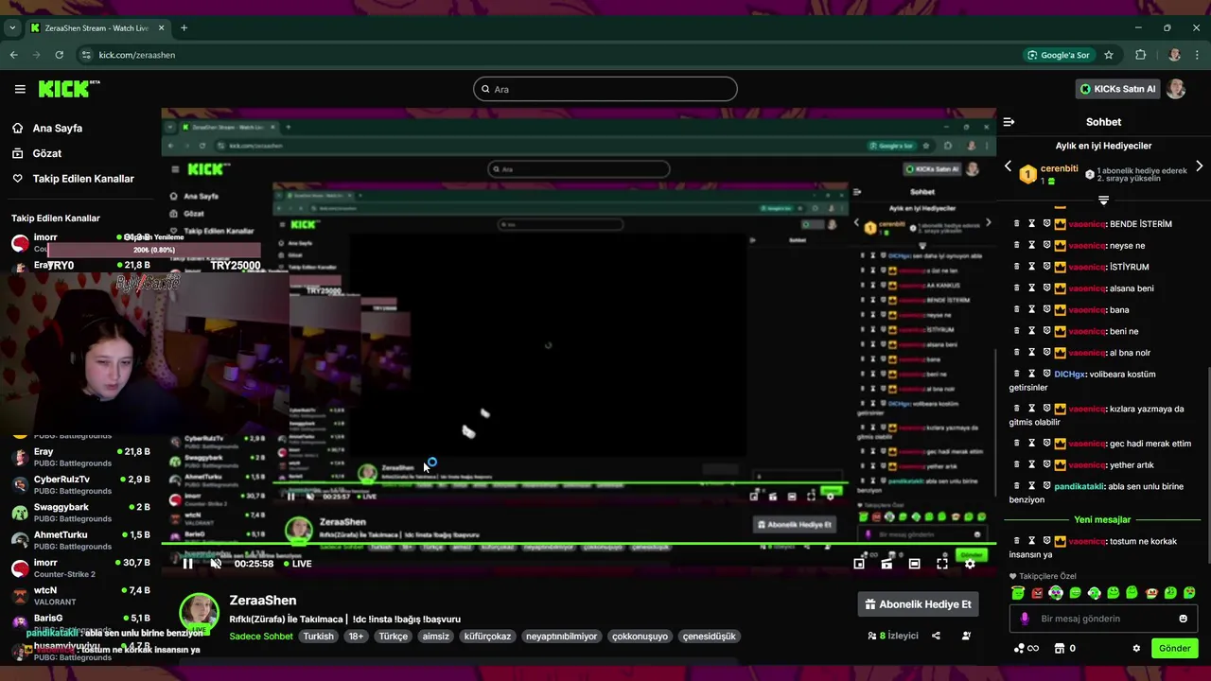Insert the angel halo emote
The height and width of the screenshot is (681, 1211).
(x=1018, y=593)
